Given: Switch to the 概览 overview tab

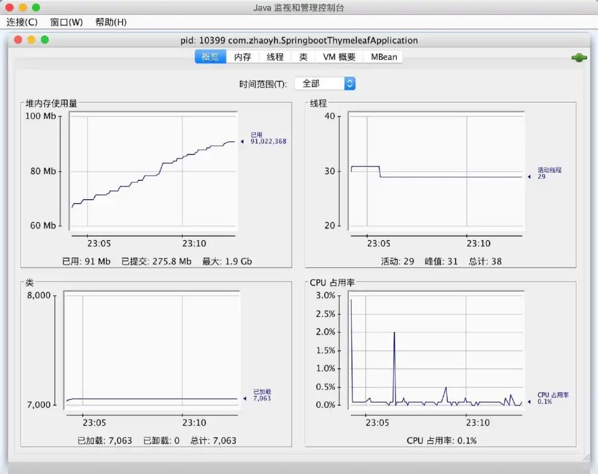Looking at the screenshot, I should pos(210,57).
